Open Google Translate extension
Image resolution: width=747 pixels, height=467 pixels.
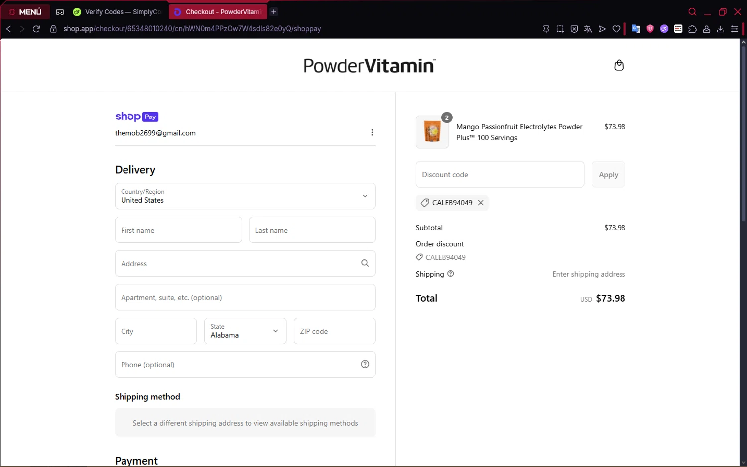(636, 29)
